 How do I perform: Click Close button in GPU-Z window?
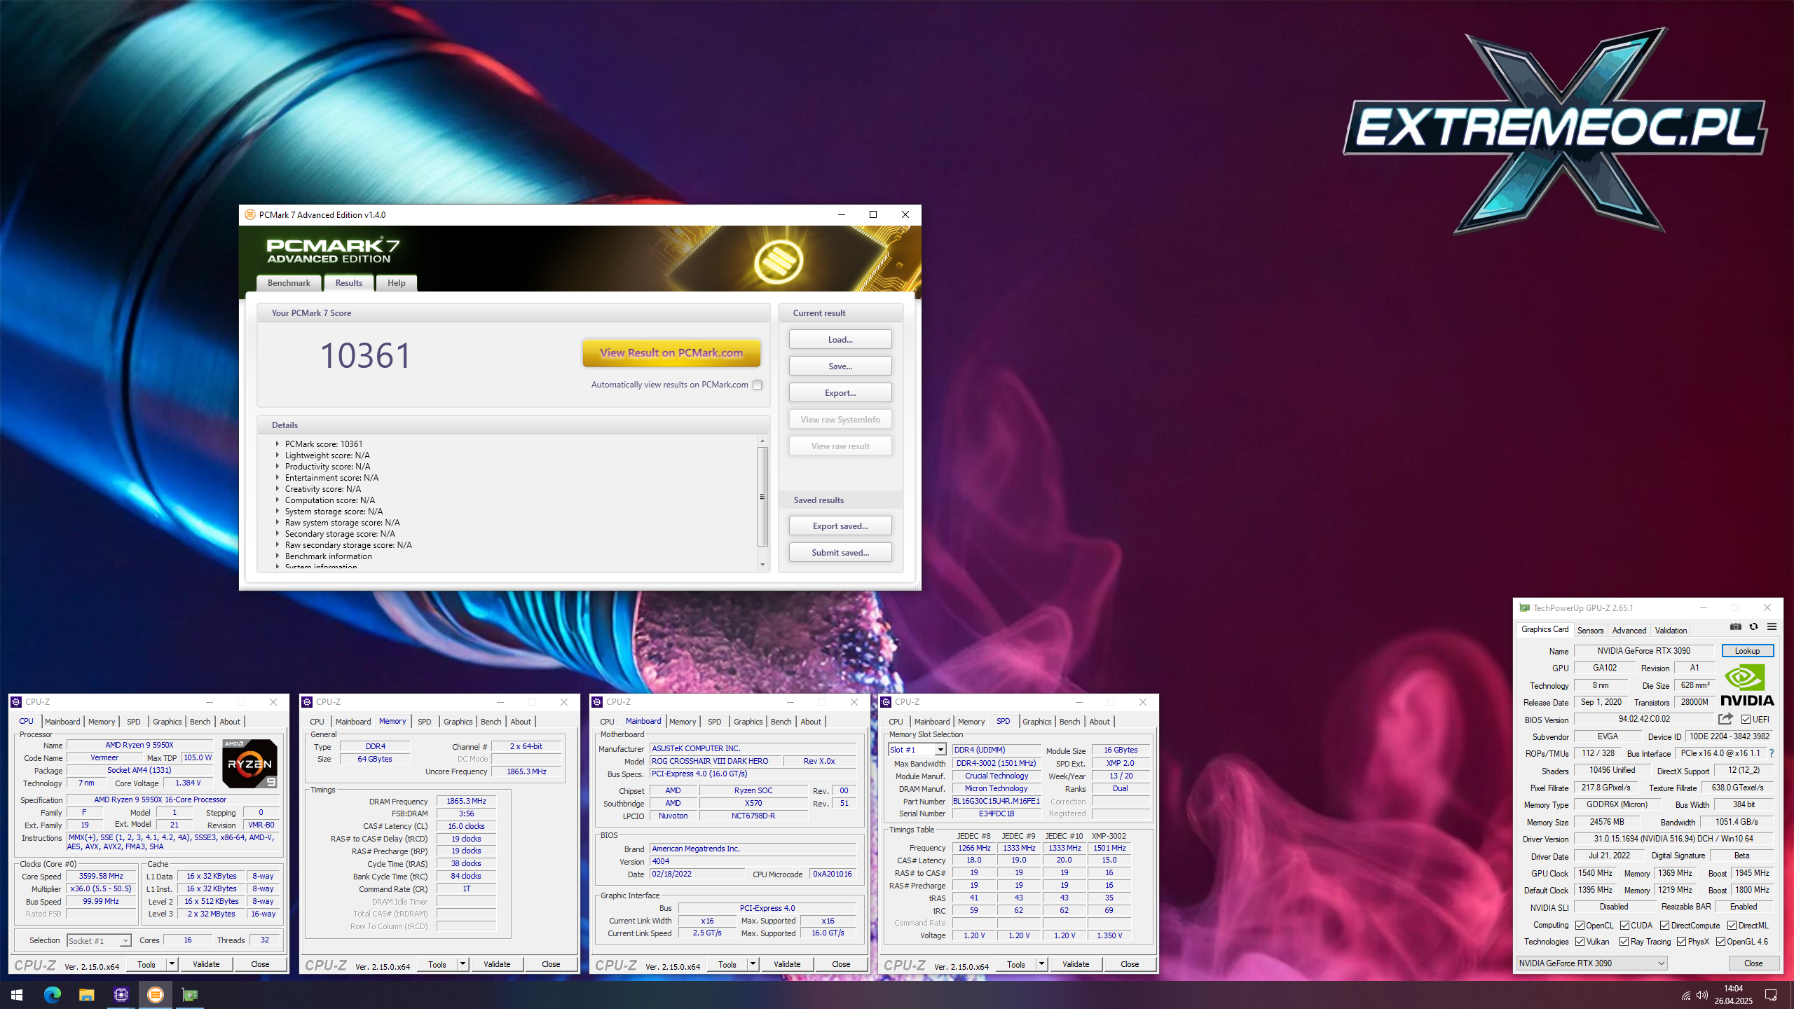(1753, 963)
